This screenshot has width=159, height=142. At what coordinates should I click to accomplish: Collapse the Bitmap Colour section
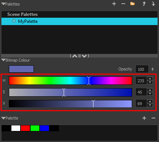[x=3, y=60]
